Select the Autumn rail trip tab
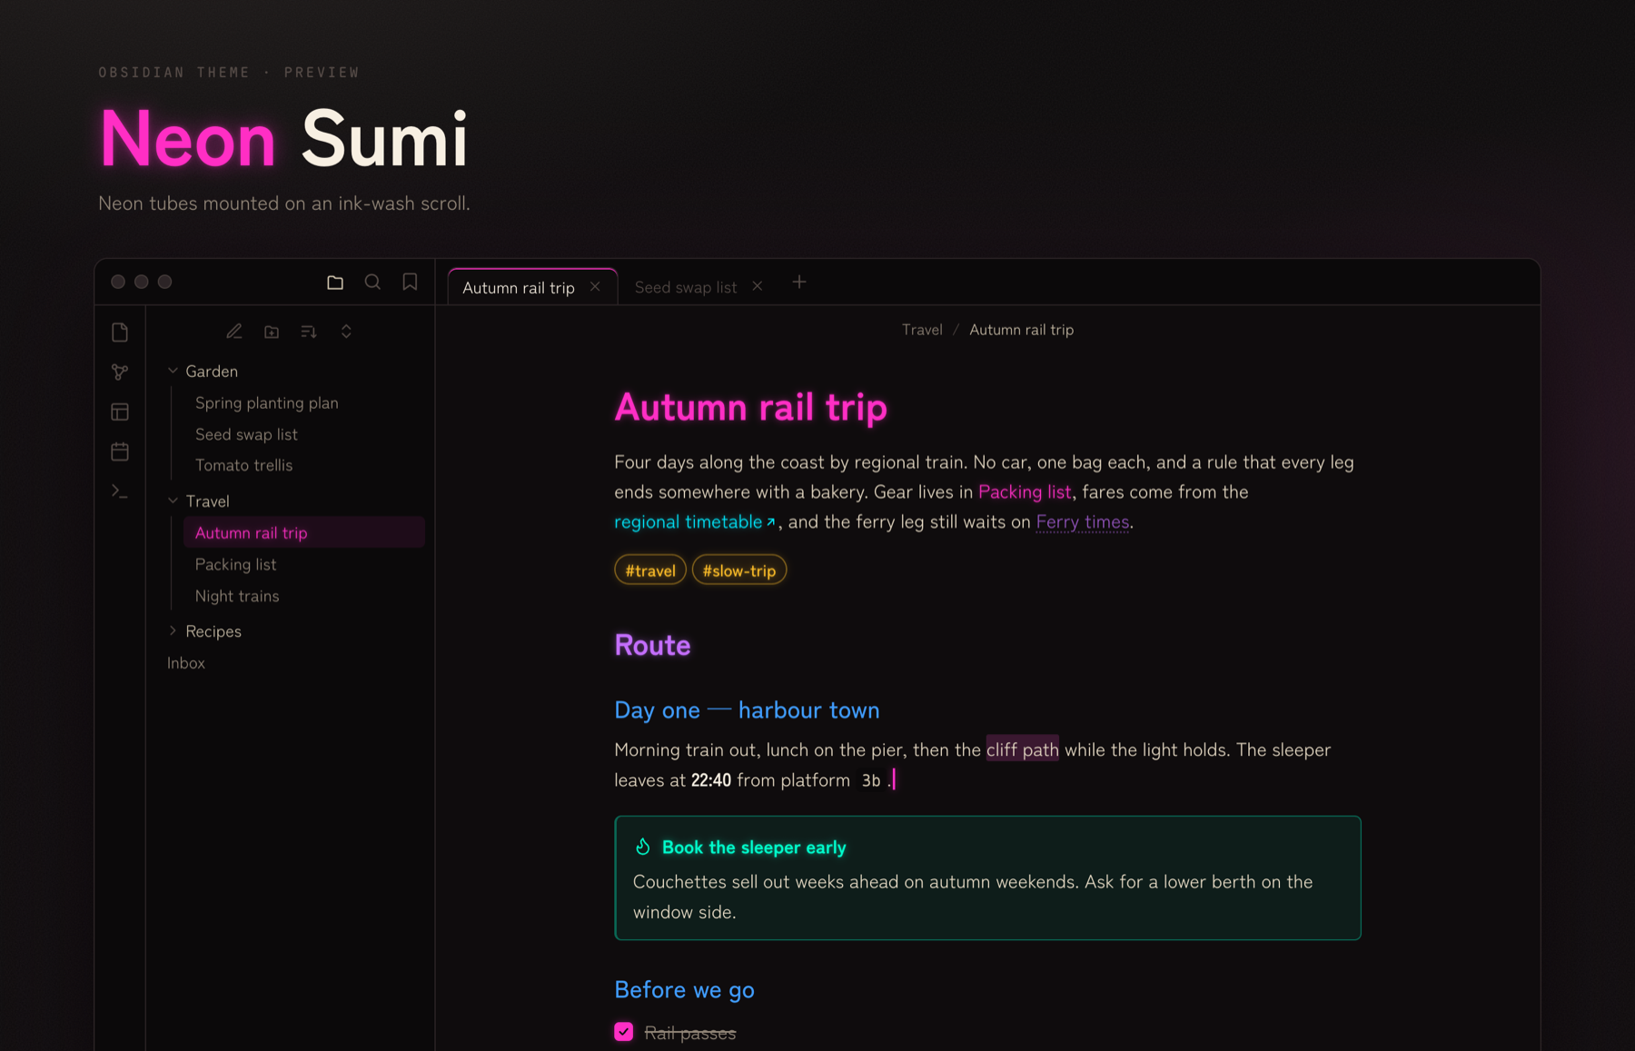This screenshot has width=1635, height=1051. pos(532,287)
